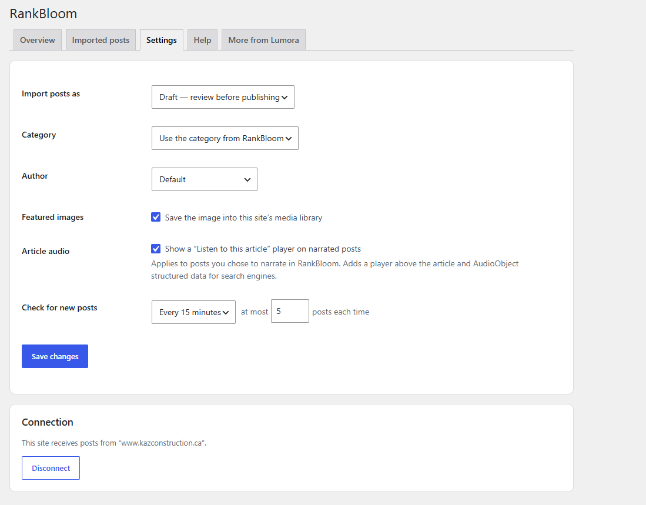Image resolution: width=646 pixels, height=505 pixels.
Task: Open the More from Lumora tab
Action: tap(264, 40)
